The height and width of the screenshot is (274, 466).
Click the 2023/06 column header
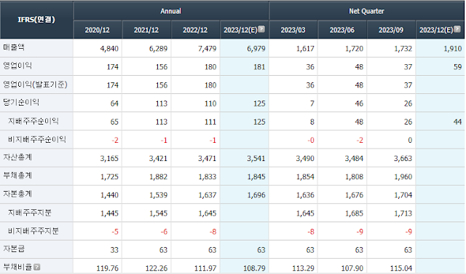coord(342,30)
